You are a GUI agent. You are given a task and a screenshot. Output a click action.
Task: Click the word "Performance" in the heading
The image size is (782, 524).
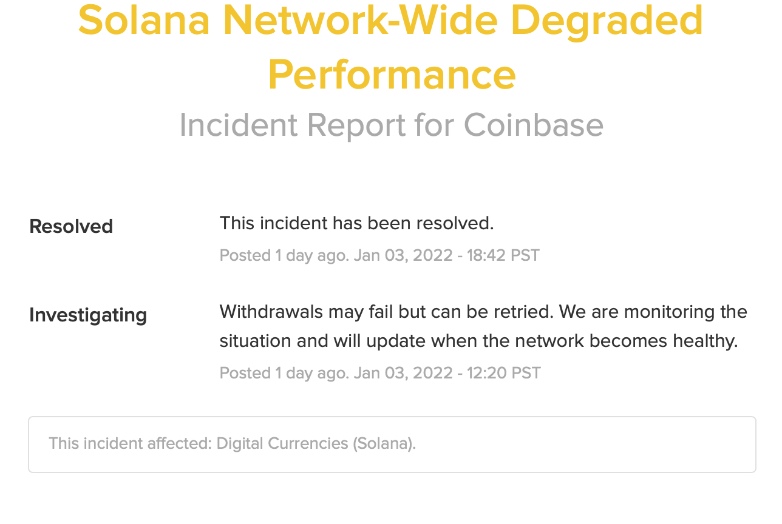(392, 75)
